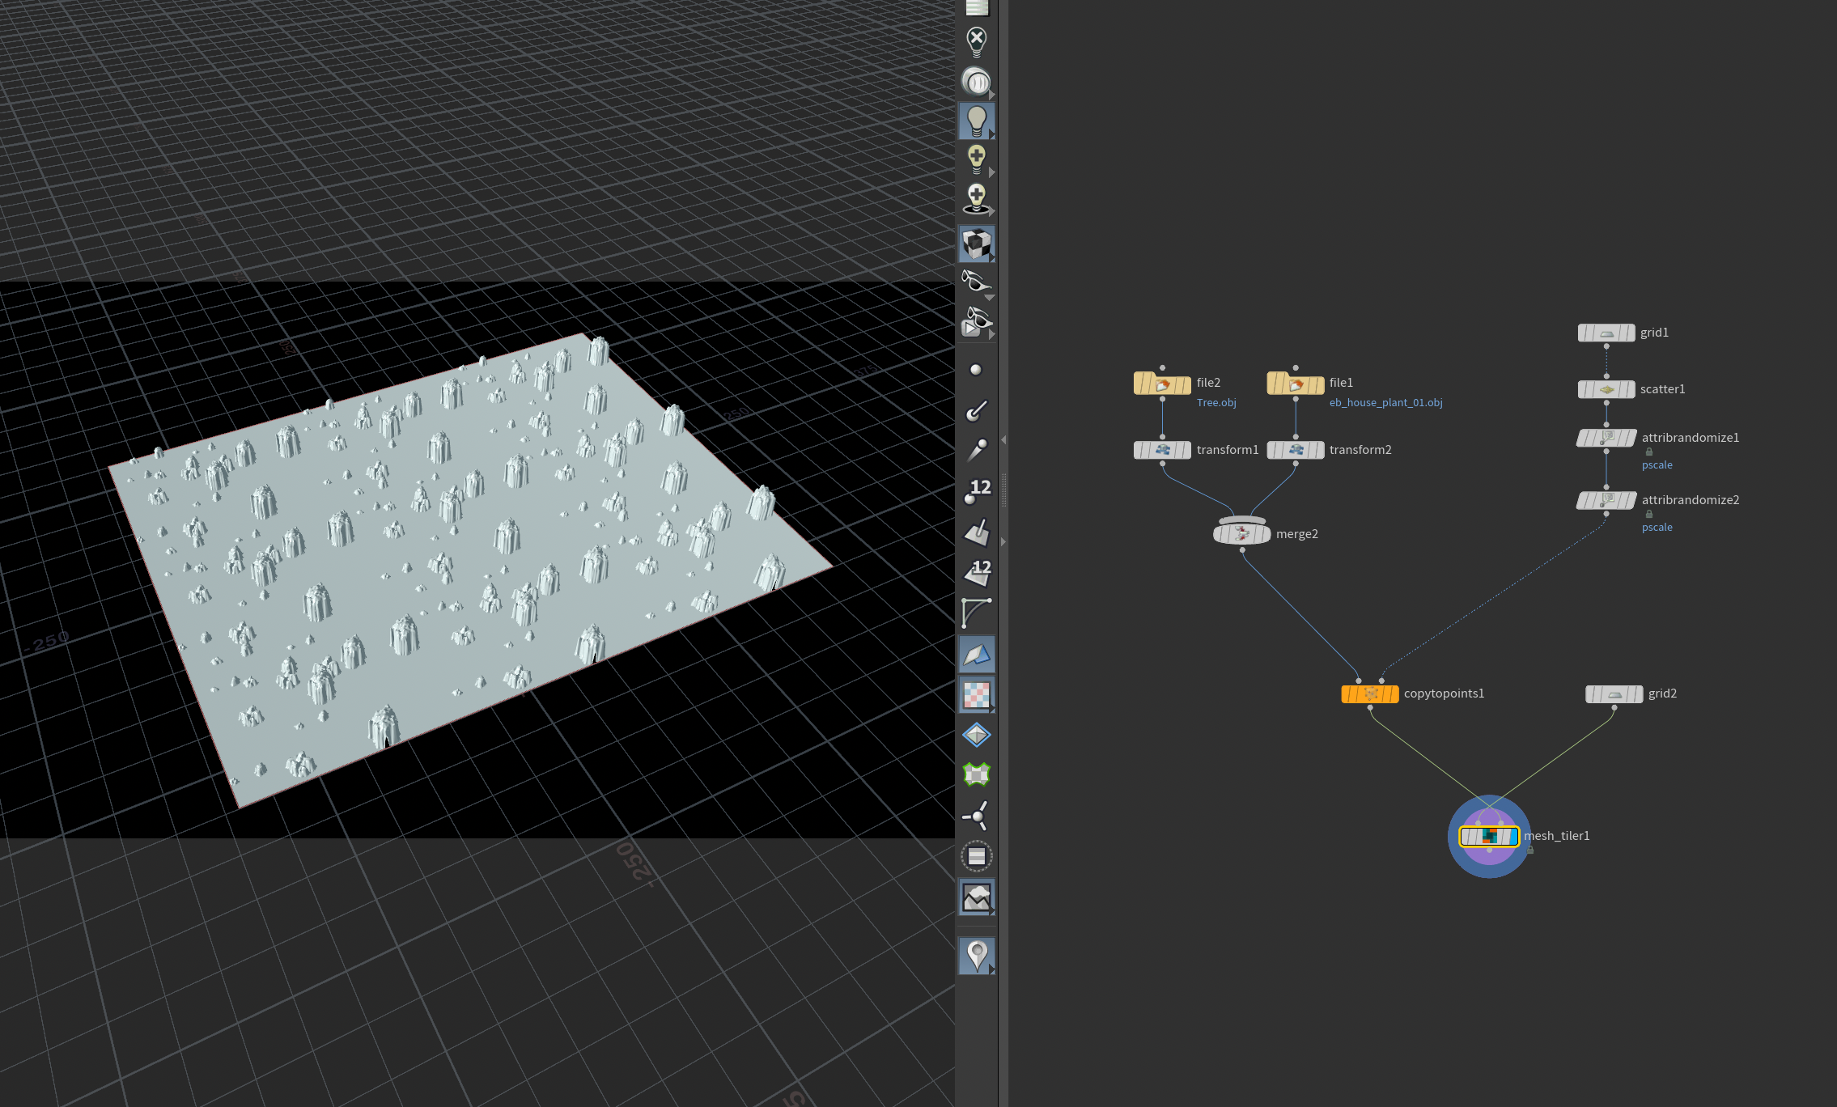This screenshot has width=1837, height=1107.
Task: Enable high quality lighting with shadows
Action: (977, 199)
